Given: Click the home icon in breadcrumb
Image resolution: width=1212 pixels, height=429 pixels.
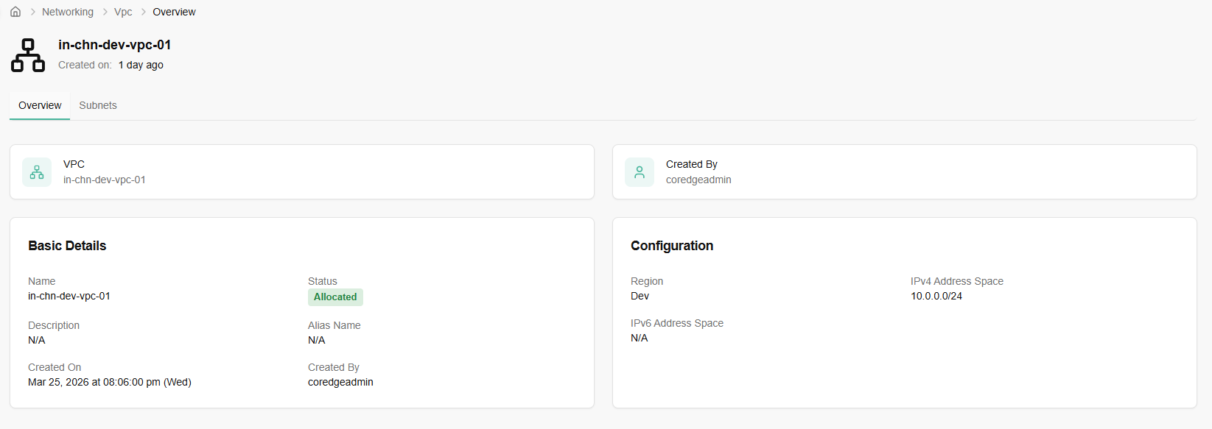Looking at the screenshot, I should [15, 12].
